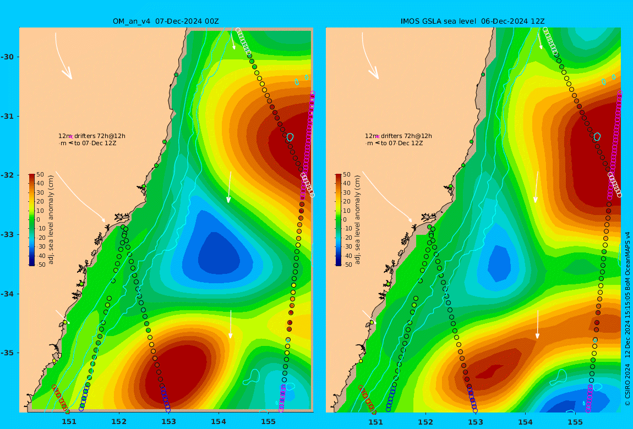Click the dark blue low centre in the OM_an_v4 map

pyautogui.click(x=219, y=254)
